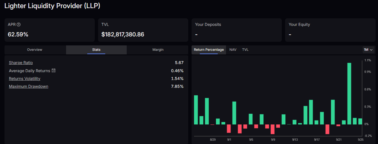Click the tallest green bar in chart
This screenshot has width=378, height=144.
[x=349, y=93]
